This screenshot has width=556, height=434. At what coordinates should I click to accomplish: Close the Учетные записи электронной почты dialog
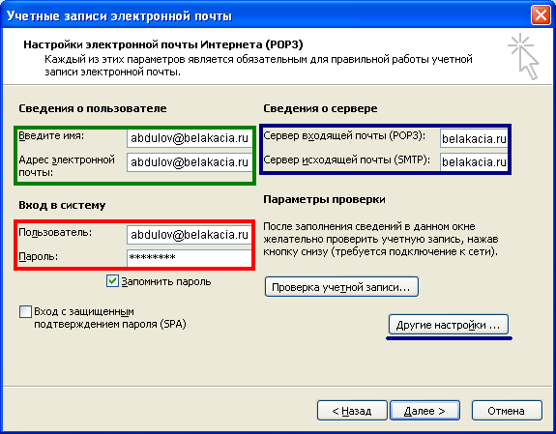pyautogui.click(x=541, y=15)
